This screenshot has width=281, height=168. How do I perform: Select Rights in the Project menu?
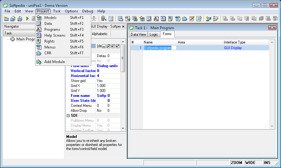(x=63, y=41)
